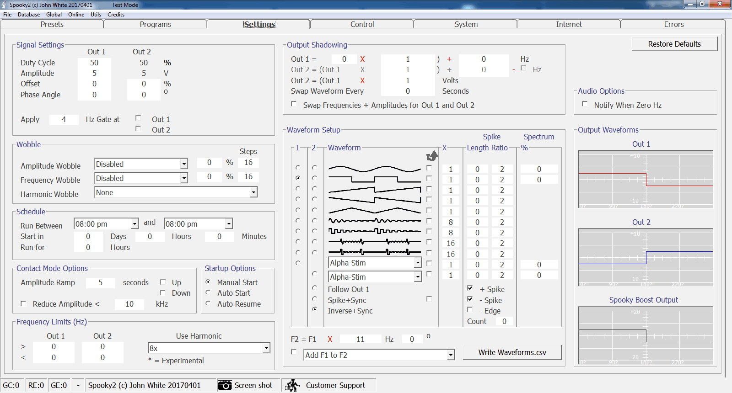Click the square wave waveform image
This screenshot has height=393, width=732.
tap(374, 179)
